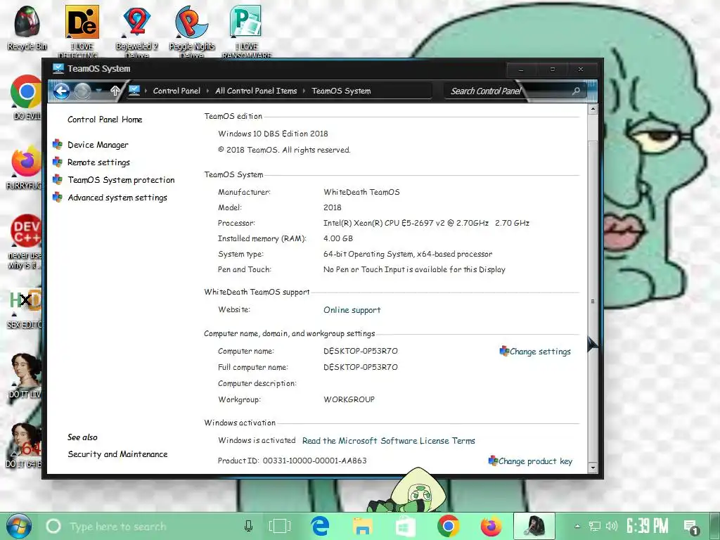Open Device Manager
The height and width of the screenshot is (540, 720).
point(98,145)
